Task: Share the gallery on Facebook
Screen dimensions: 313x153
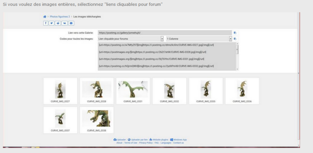Action: 45,23
